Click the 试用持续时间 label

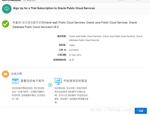click(x=60, y=60)
